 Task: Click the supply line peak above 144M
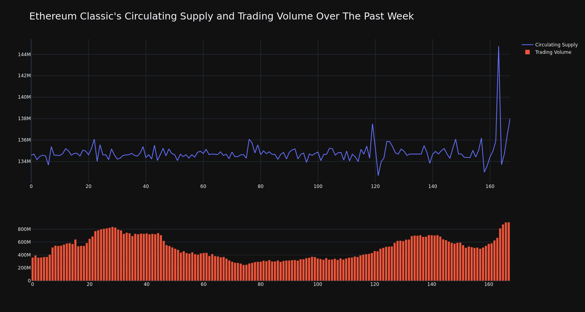[x=498, y=47]
